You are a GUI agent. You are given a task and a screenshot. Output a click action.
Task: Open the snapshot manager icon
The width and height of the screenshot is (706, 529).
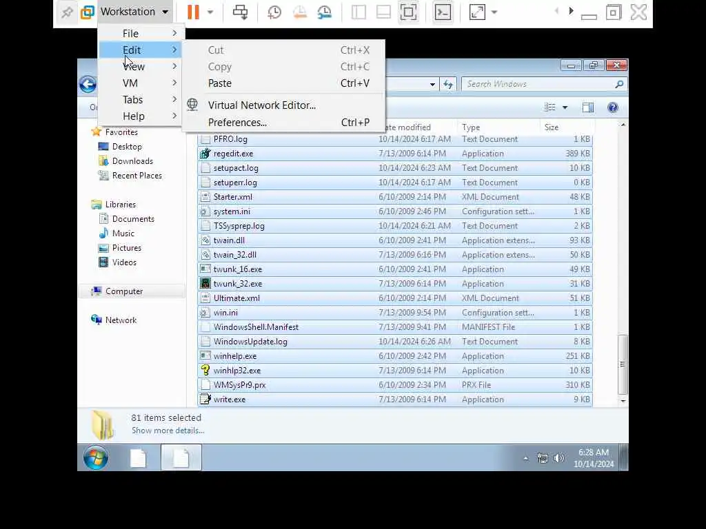click(325, 12)
